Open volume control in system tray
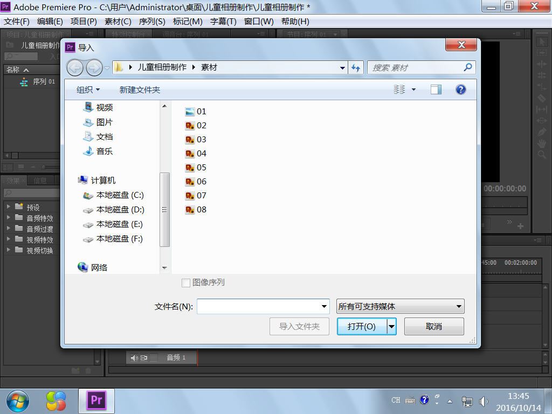552x414 pixels. tap(484, 401)
